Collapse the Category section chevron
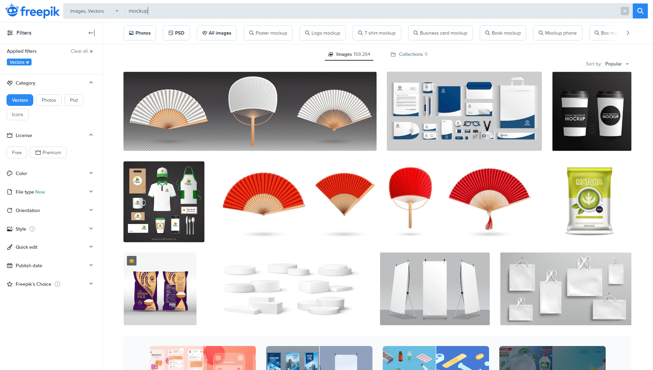The width and height of the screenshot is (653, 370). point(91,83)
